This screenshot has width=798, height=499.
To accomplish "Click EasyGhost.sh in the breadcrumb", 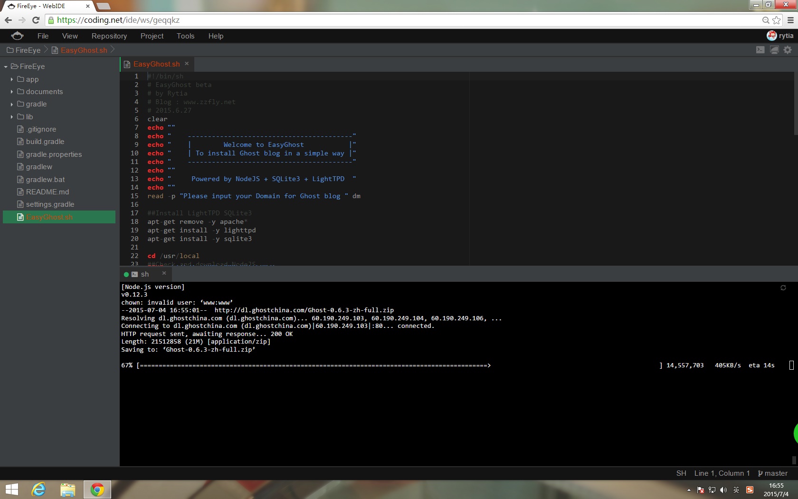I will point(80,50).
